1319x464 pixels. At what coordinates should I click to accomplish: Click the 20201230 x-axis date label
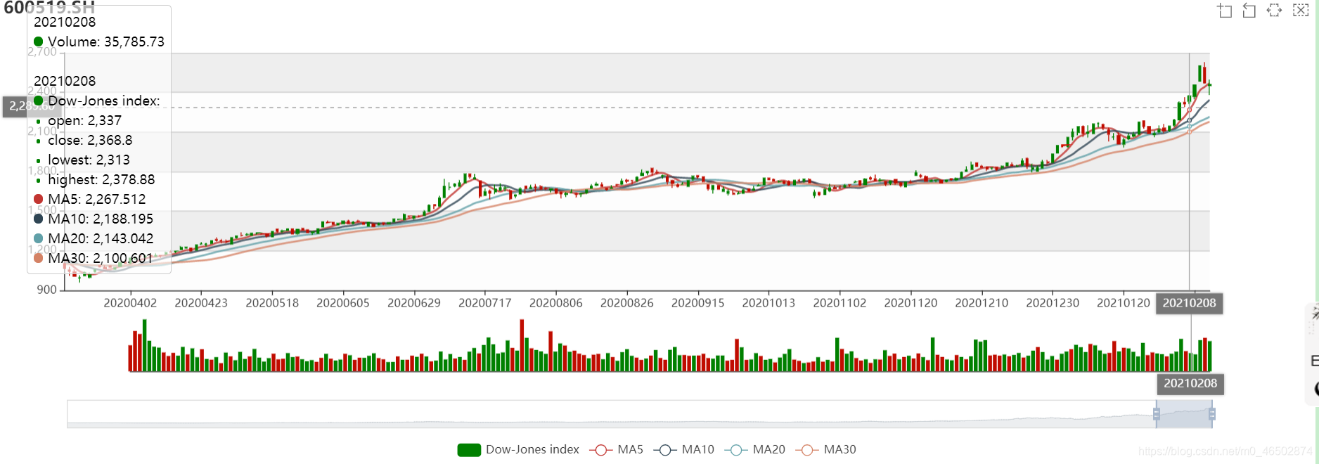1053,303
